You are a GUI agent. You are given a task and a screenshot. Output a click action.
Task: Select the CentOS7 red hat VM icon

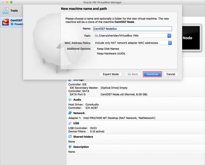(x=5, y=22)
